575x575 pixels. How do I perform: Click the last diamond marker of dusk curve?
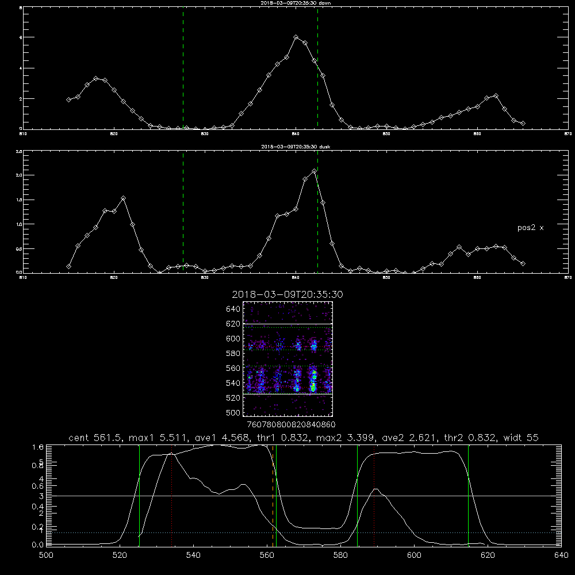coord(523,264)
